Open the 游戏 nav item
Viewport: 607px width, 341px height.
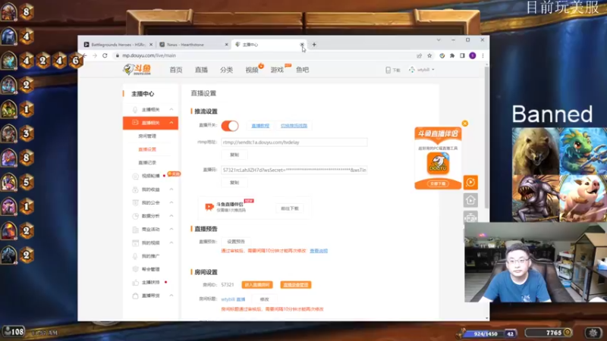[277, 70]
